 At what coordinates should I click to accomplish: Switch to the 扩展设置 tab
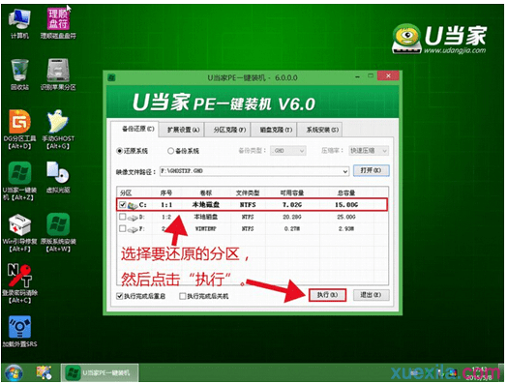coord(183,130)
